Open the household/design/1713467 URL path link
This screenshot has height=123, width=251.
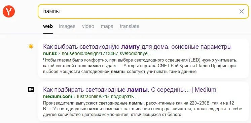coord(108,53)
